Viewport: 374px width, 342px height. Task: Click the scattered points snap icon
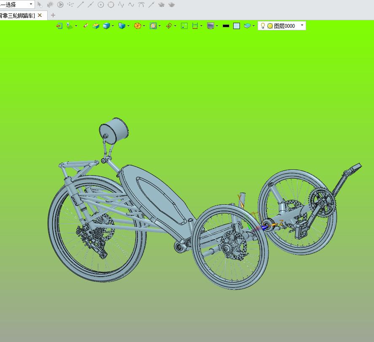(x=70, y=5)
